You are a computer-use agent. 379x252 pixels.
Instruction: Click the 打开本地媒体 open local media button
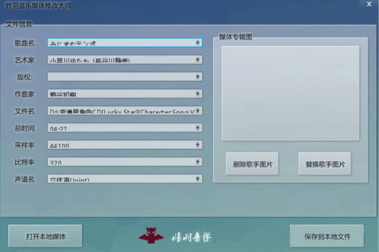45,236
